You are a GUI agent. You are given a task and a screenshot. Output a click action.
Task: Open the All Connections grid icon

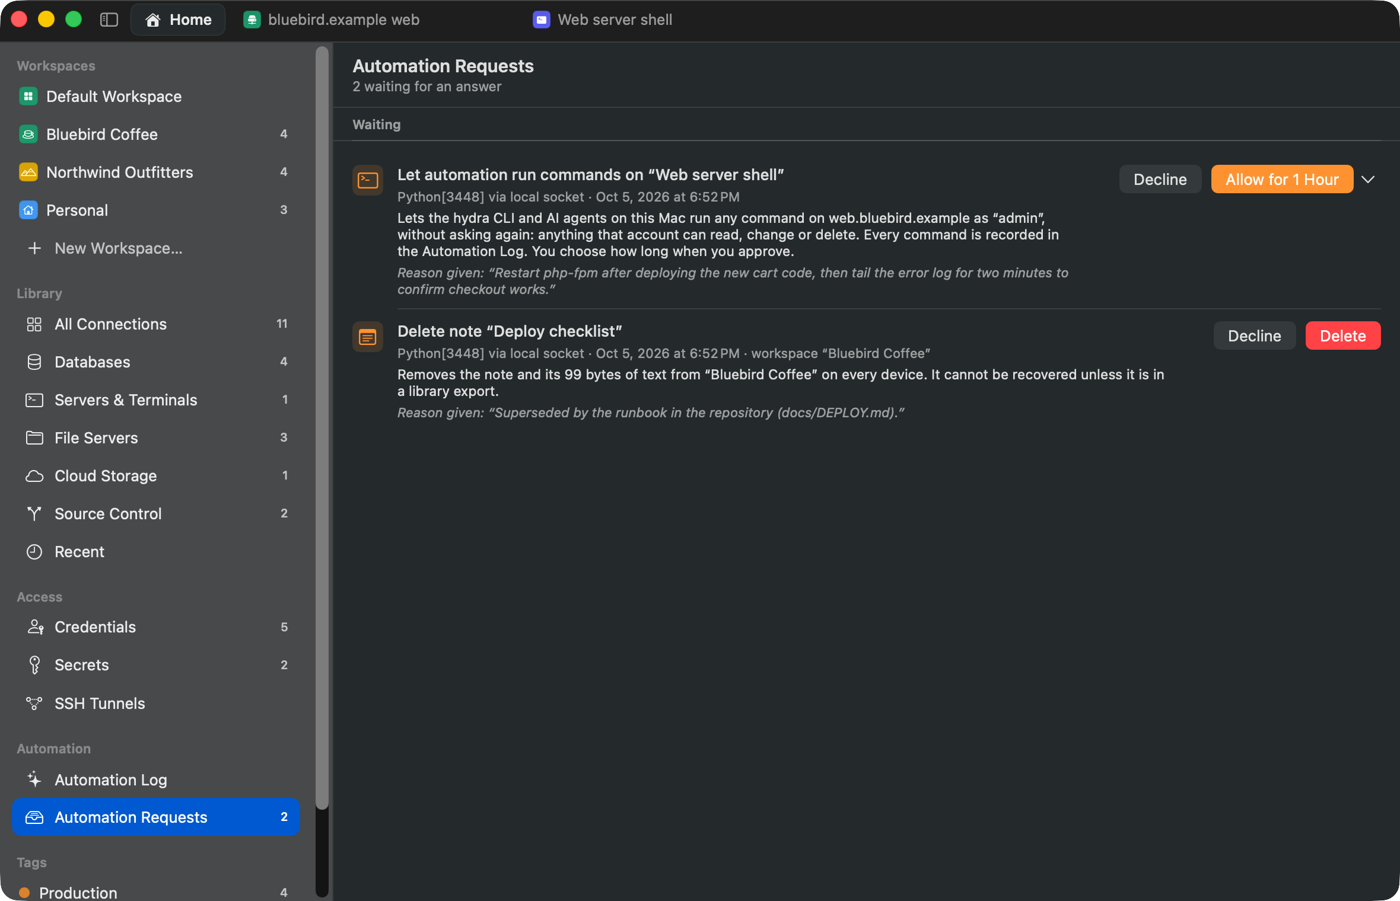pos(34,324)
